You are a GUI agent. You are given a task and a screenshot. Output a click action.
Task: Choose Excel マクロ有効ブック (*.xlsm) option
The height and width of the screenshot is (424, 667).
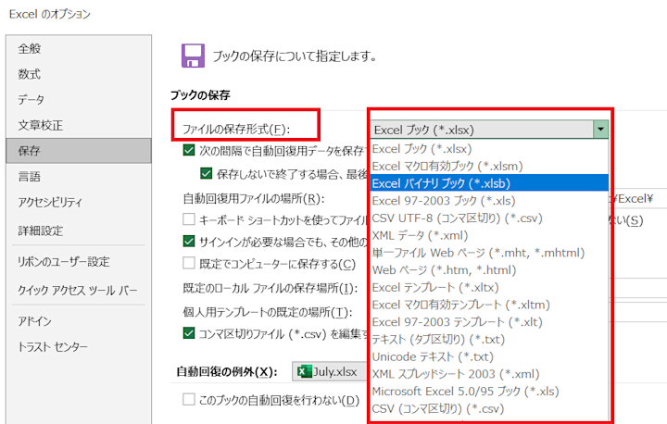pos(489,166)
